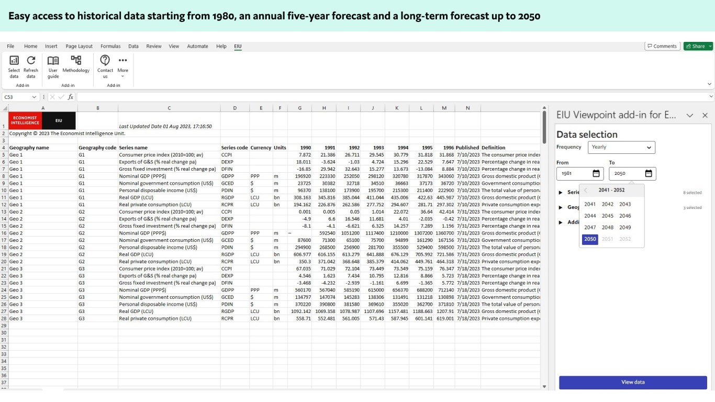Open the add-in pane options chevron
The width and height of the screenshot is (715, 402).
[690, 115]
